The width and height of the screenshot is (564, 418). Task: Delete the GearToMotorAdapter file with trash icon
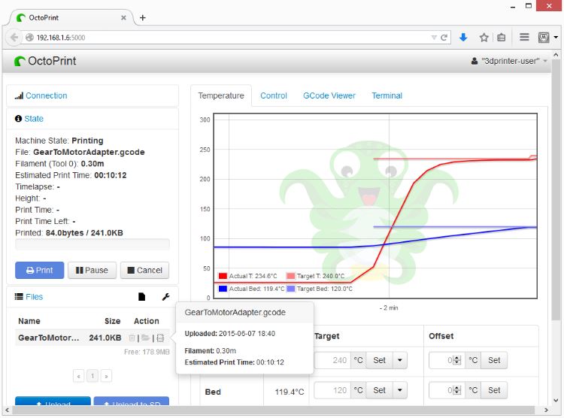tap(132, 338)
